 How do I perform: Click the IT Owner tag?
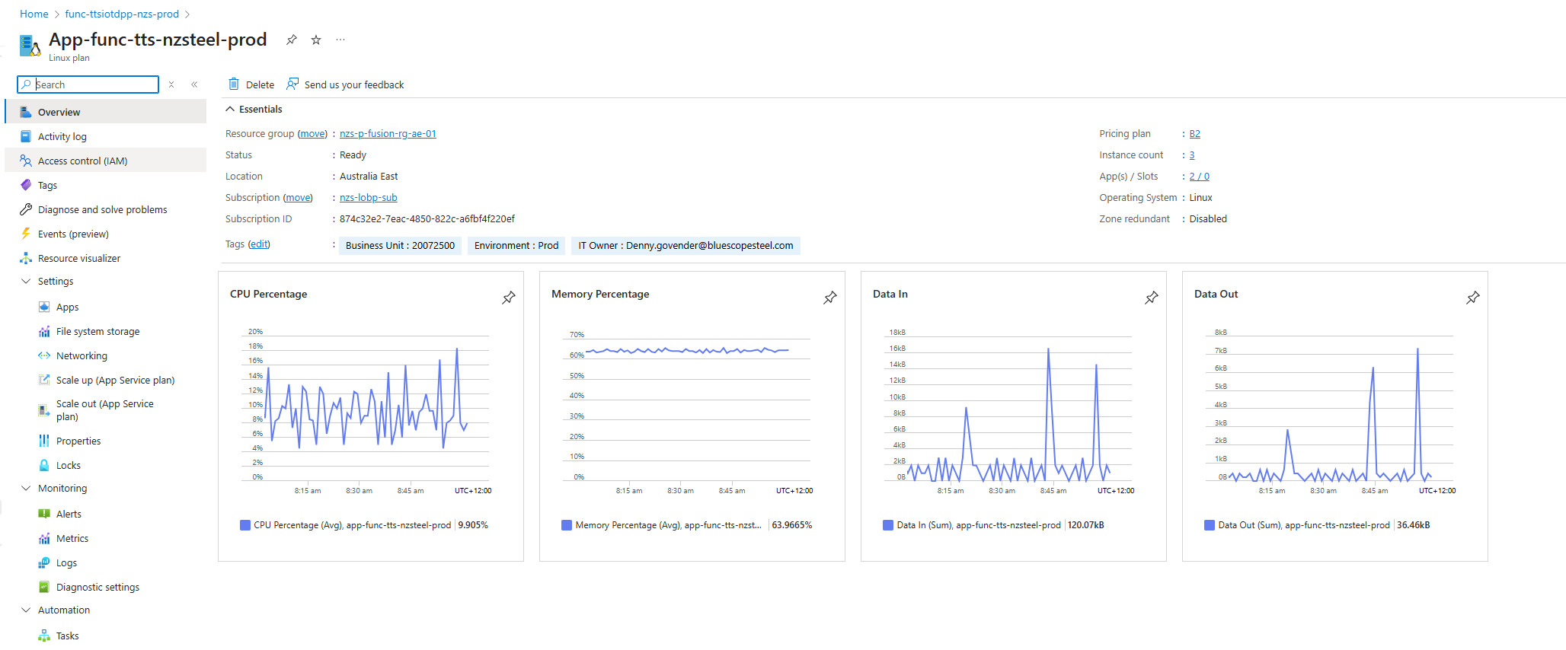pos(686,245)
